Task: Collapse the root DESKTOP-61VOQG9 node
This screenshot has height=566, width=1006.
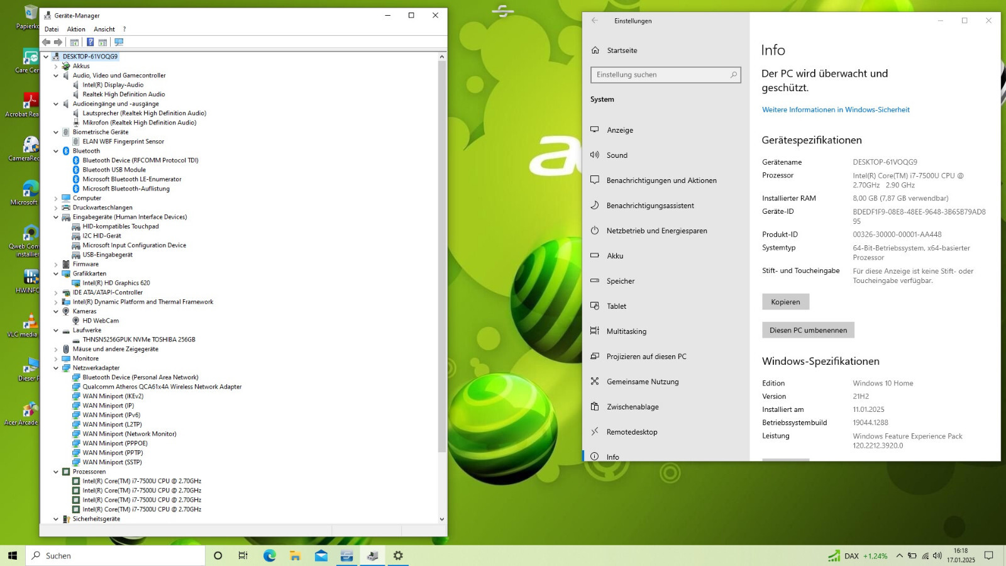Action: (x=46, y=57)
